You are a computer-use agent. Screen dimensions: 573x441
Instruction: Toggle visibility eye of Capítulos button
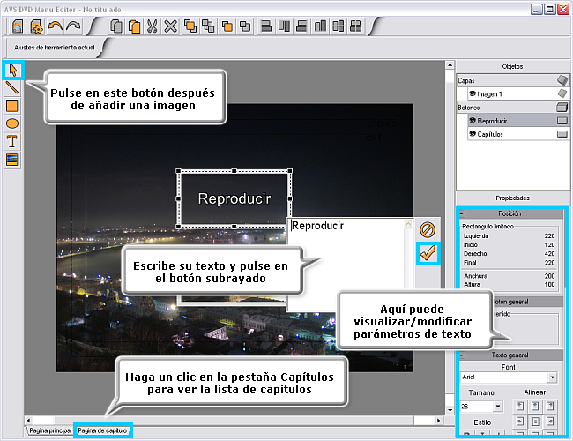(x=473, y=134)
